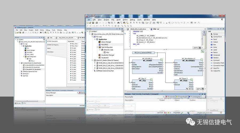Select Library Manager in front device tree
The width and height of the screenshot is (240, 133).
[x=105, y=42]
